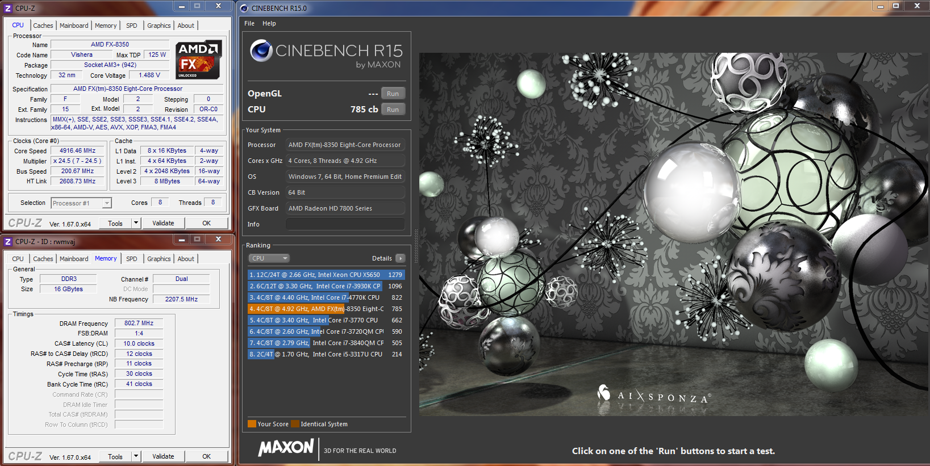The width and height of the screenshot is (930, 466).
Task: Open Tools dropdown arrow in top CPU-Z window
Action: coord(136,223)
